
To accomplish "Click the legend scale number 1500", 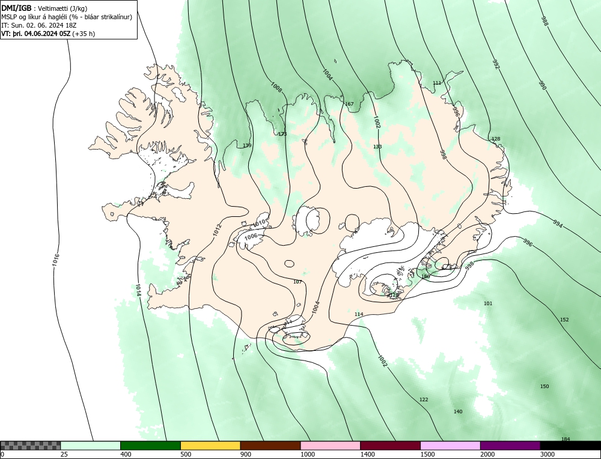I will click(x=428, y=454).
